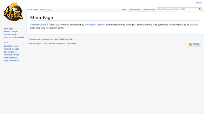The height and width of the screenshot is (114, 204).
Task: Open a Random page from the sidebar
Action: click(10, 34)
